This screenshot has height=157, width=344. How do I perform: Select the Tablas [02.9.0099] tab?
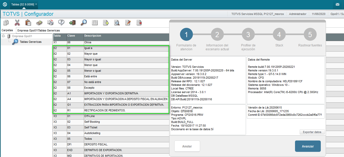(23, 4)
